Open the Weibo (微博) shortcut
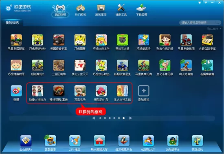 coord(16,91)
